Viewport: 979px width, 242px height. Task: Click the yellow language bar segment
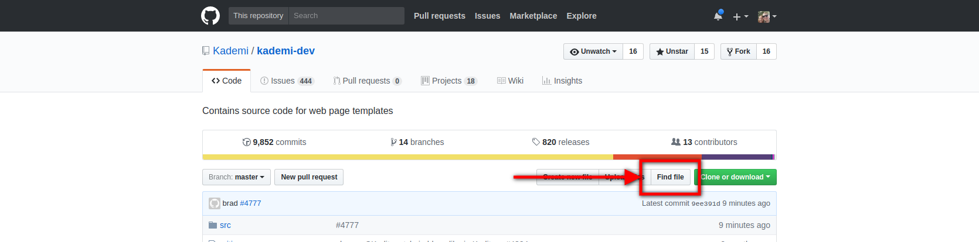point(407,157)
